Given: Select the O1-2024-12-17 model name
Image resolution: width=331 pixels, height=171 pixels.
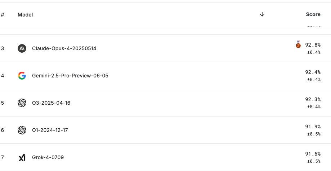Looking at the screenshot, I should 50,130.
